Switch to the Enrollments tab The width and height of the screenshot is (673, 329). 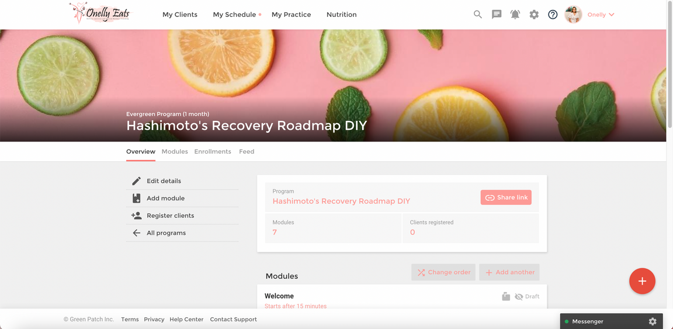pyautogui.click(x=213, y=151)
